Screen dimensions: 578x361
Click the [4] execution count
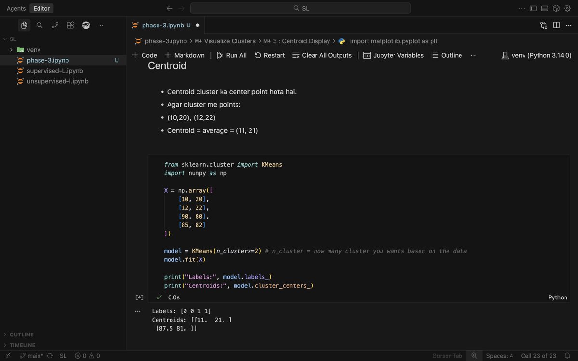(x=139, y=297)
